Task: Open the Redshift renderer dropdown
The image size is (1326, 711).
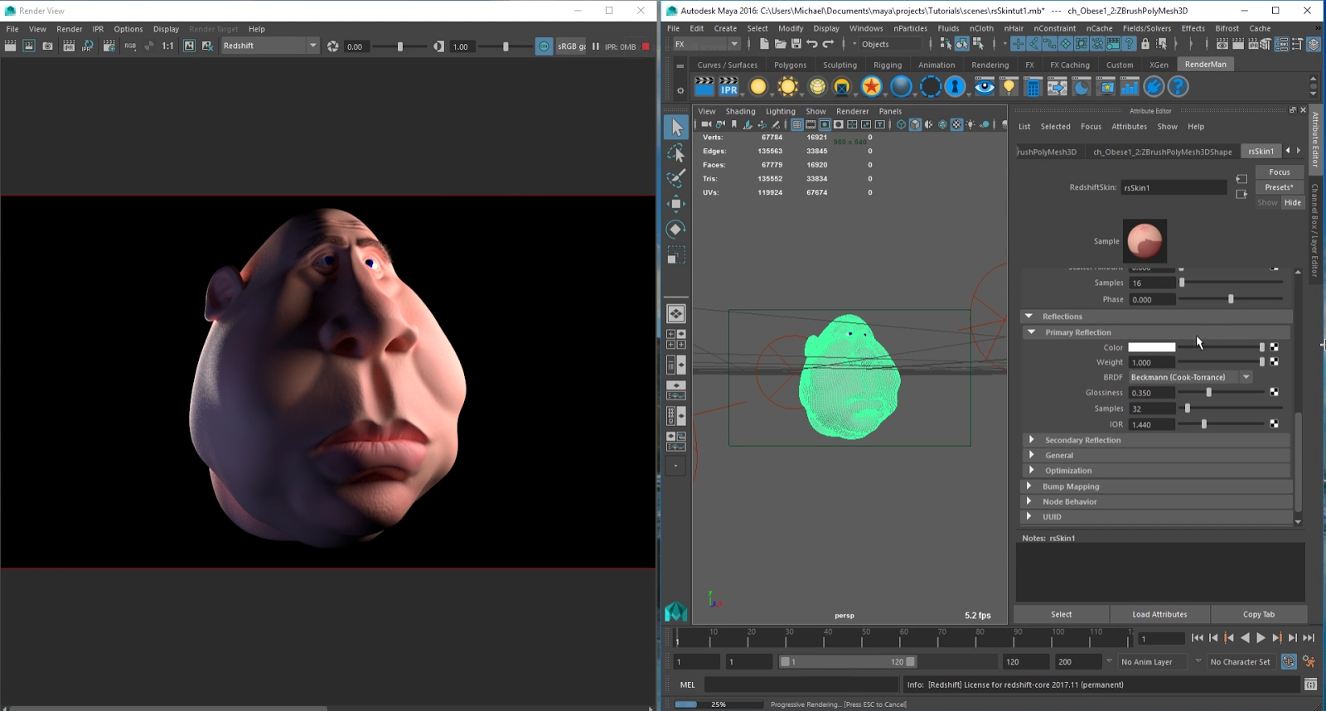Action: [312, 46]
